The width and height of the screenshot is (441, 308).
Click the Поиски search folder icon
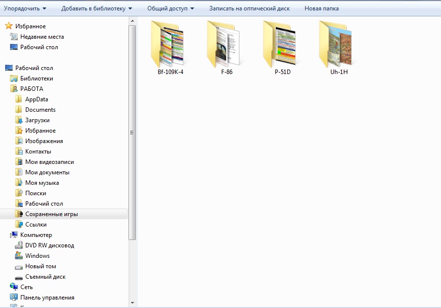(18, 193)
